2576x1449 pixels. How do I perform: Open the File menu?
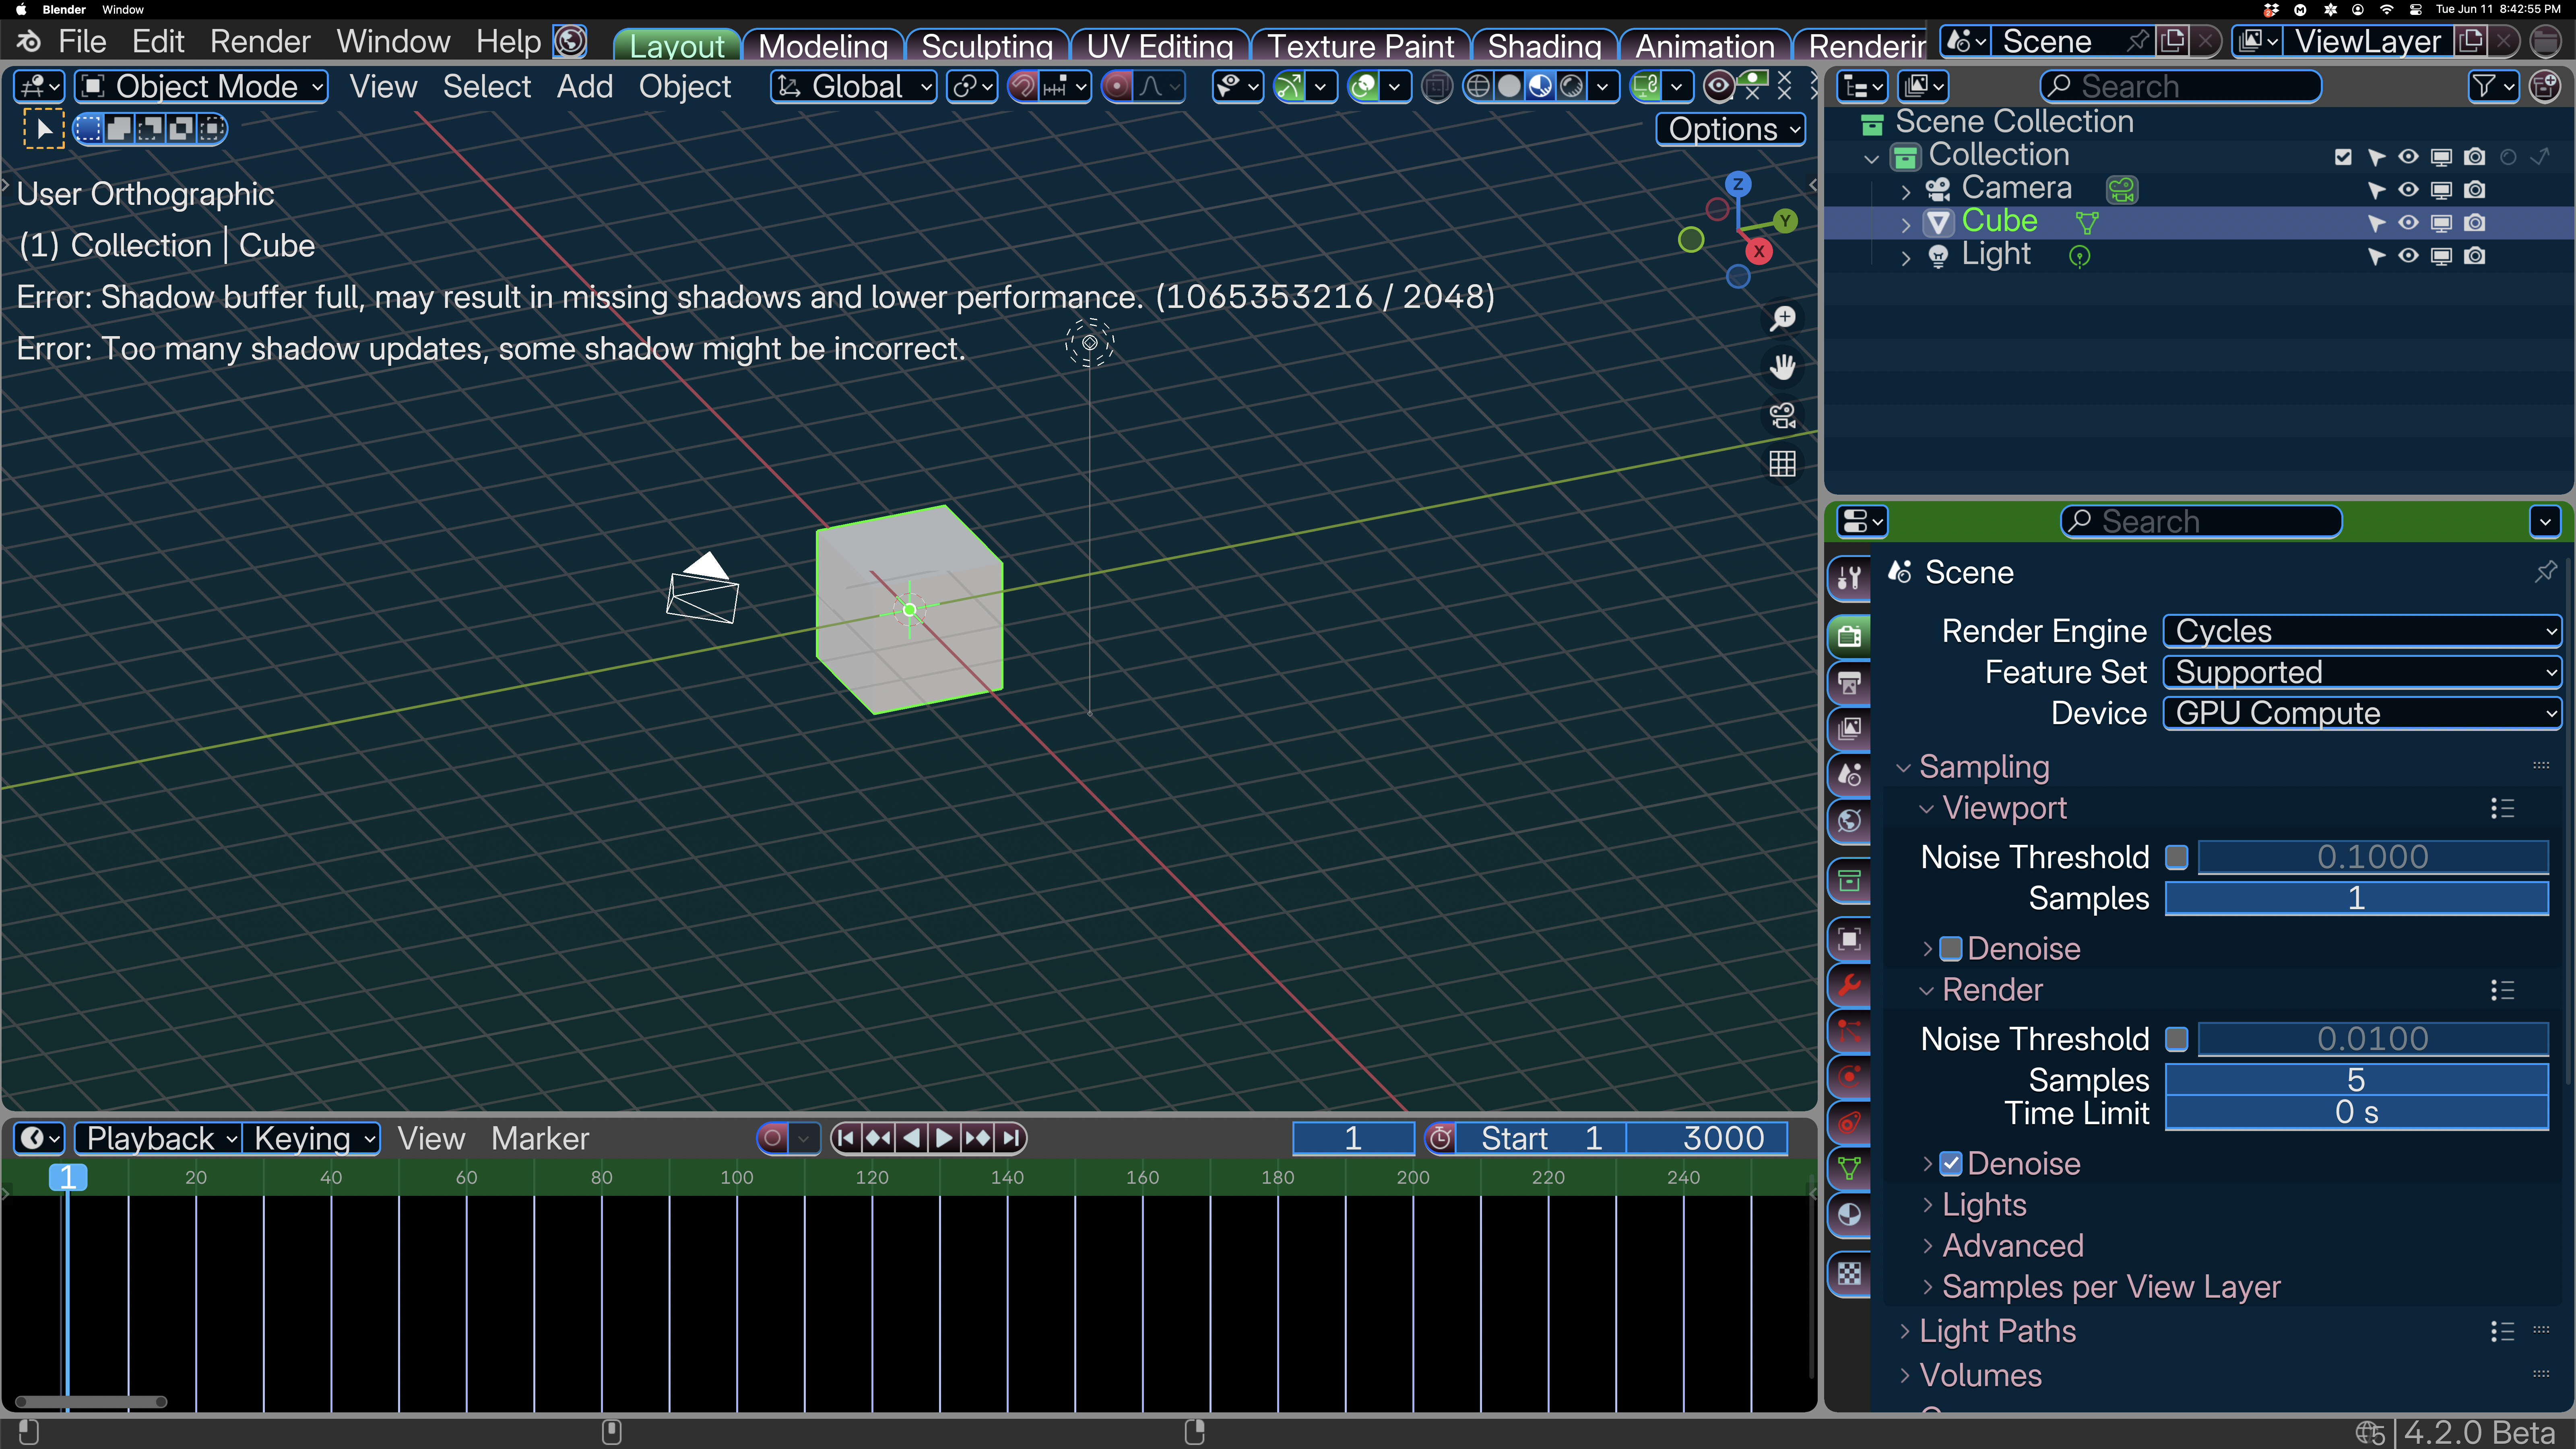82,42
